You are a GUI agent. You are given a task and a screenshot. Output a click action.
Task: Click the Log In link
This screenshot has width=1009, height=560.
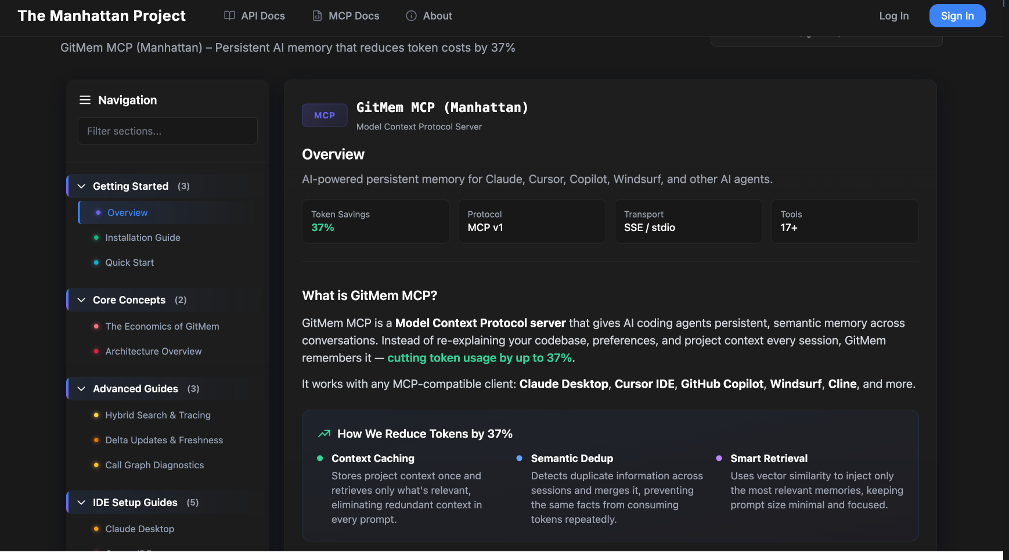pos(893,16)
